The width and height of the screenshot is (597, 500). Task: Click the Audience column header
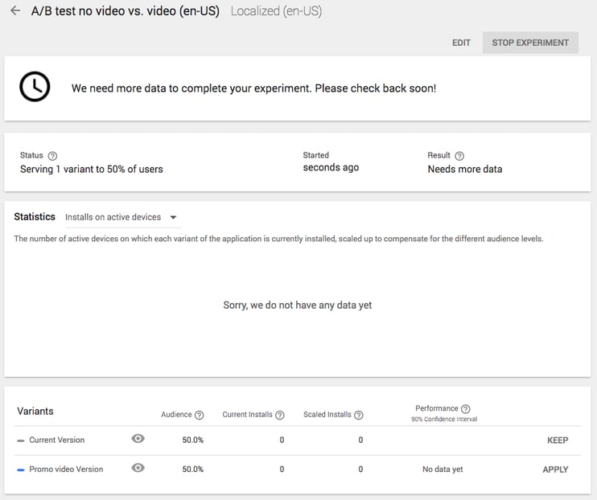coord(176,414)
